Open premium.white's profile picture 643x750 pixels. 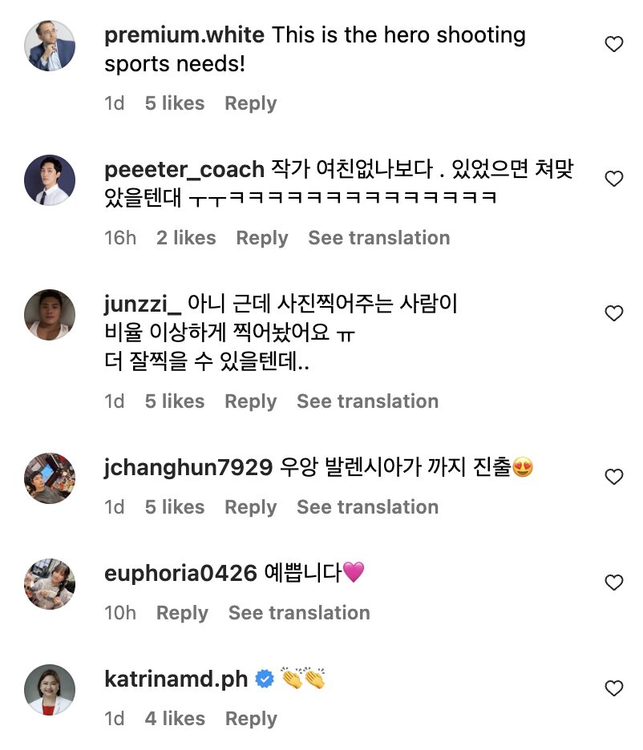(x=50, y=46)
